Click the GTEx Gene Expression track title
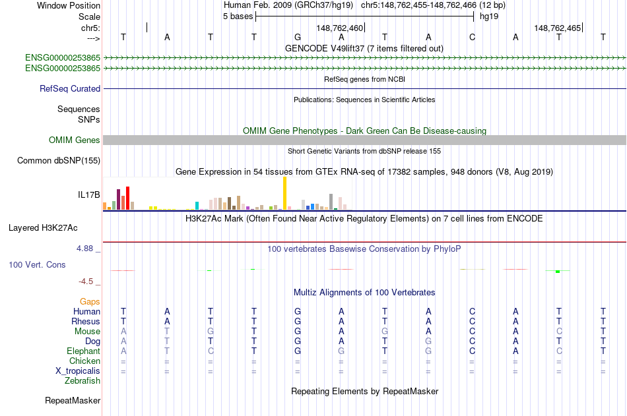 [364, 172]
